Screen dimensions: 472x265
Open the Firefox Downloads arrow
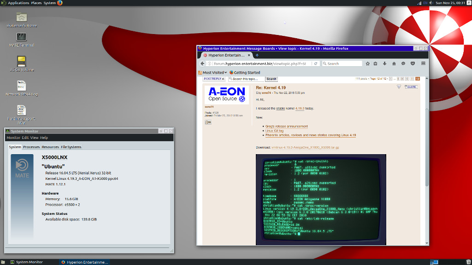click(385, 63)
